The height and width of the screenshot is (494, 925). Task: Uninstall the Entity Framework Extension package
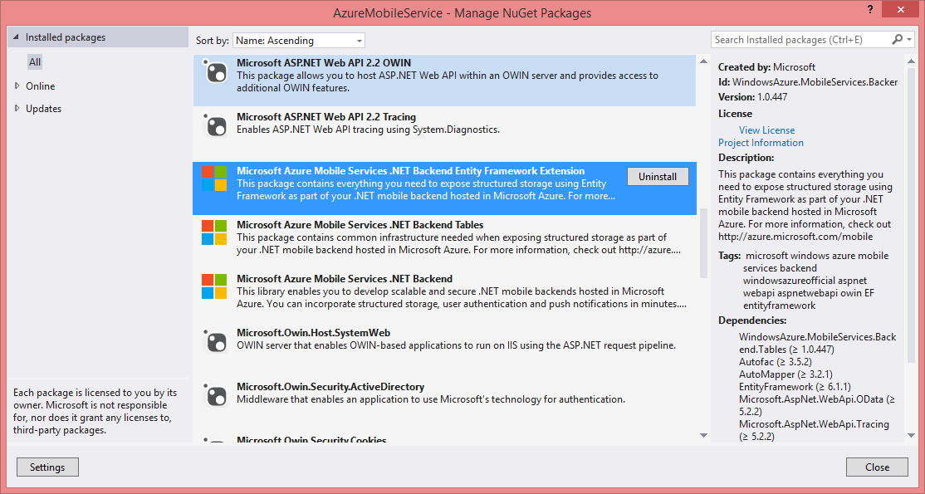coord(657,177)
